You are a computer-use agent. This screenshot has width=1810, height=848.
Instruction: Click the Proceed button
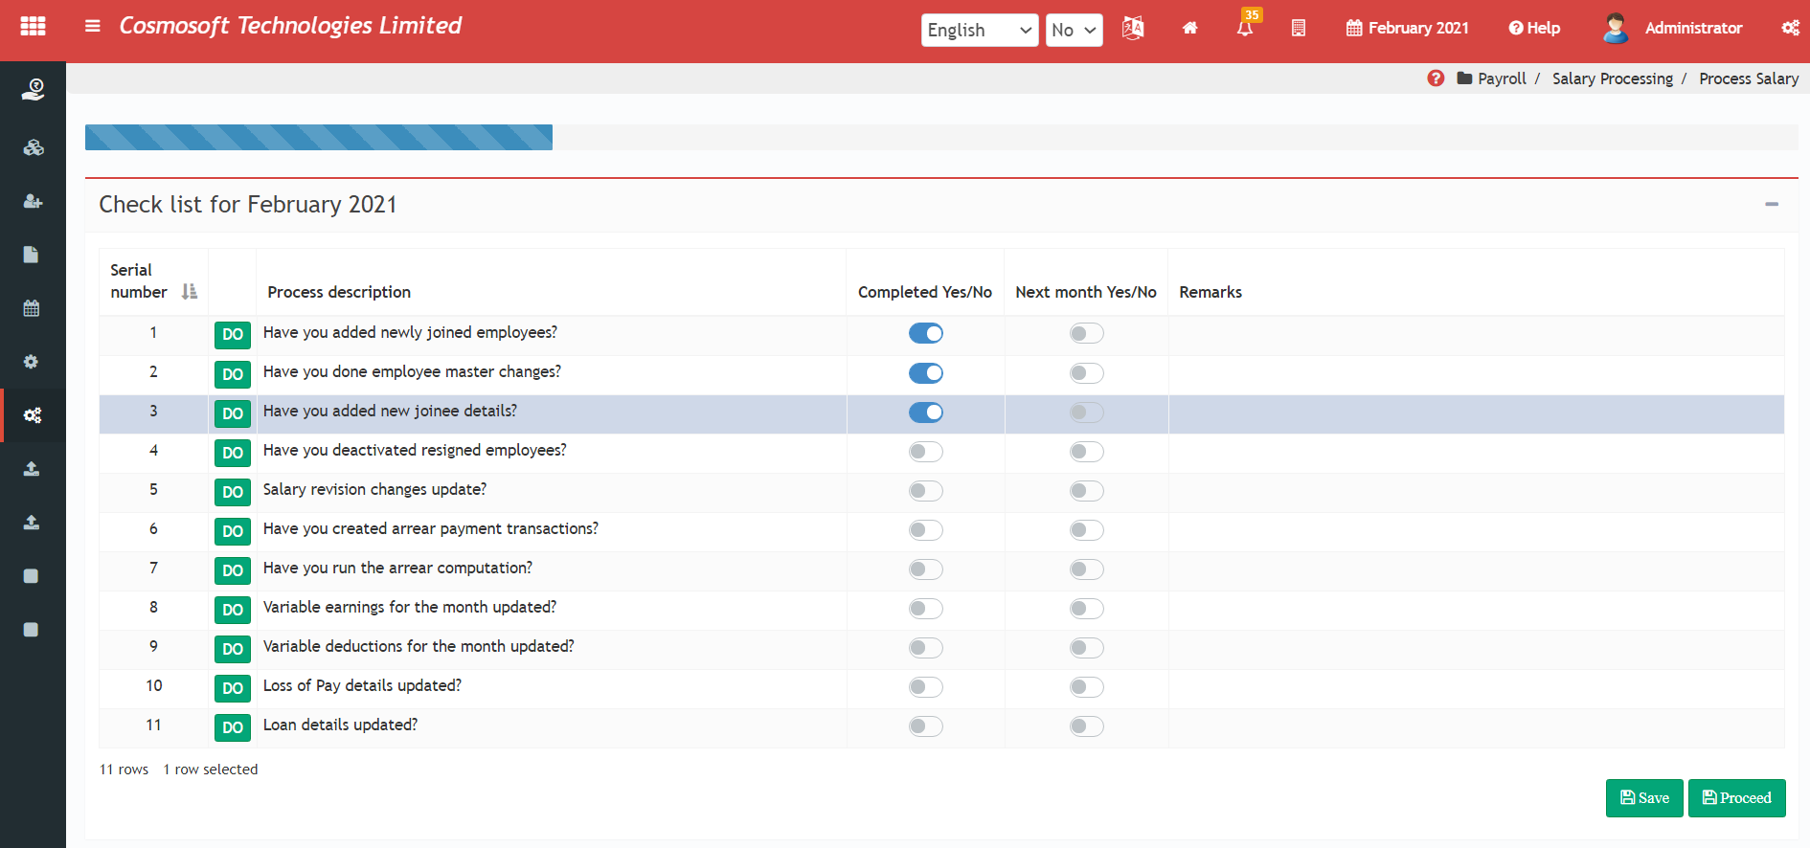1736,798
